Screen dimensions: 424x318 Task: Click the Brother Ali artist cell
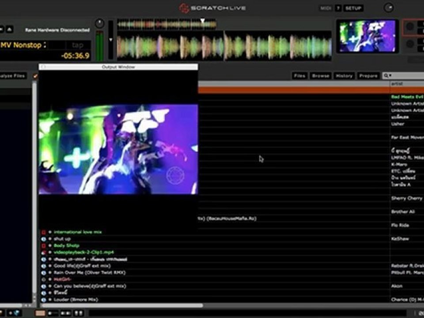click(403, 212)
